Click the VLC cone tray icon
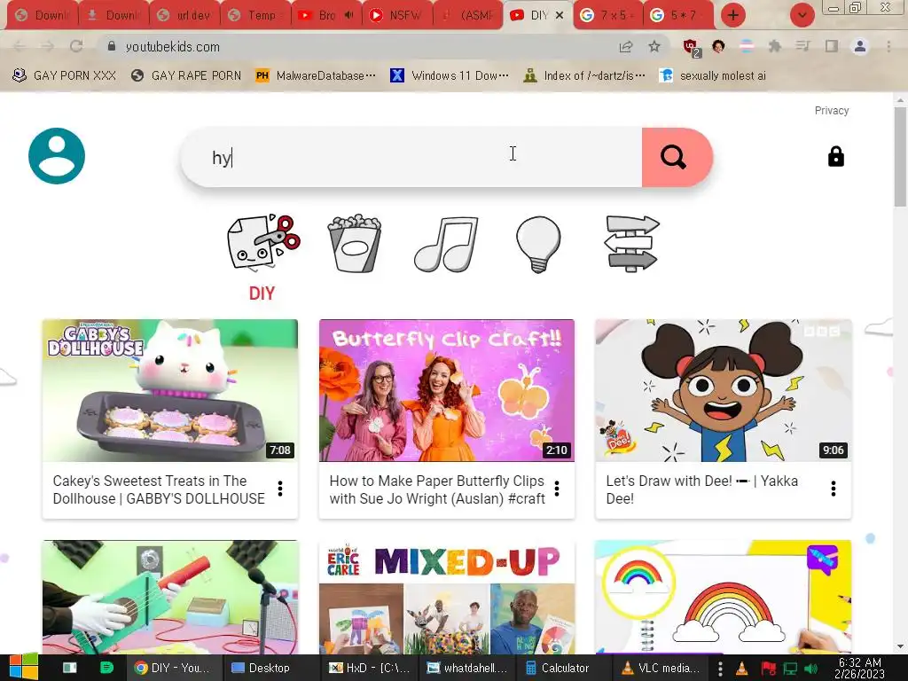The height and width of the screenshot is (681, 908). (741, 669)
